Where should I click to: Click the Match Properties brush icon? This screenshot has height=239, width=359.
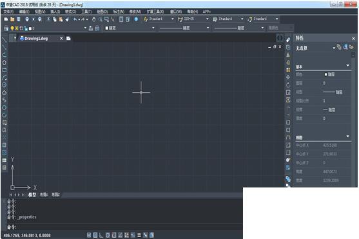pos(67,19)
